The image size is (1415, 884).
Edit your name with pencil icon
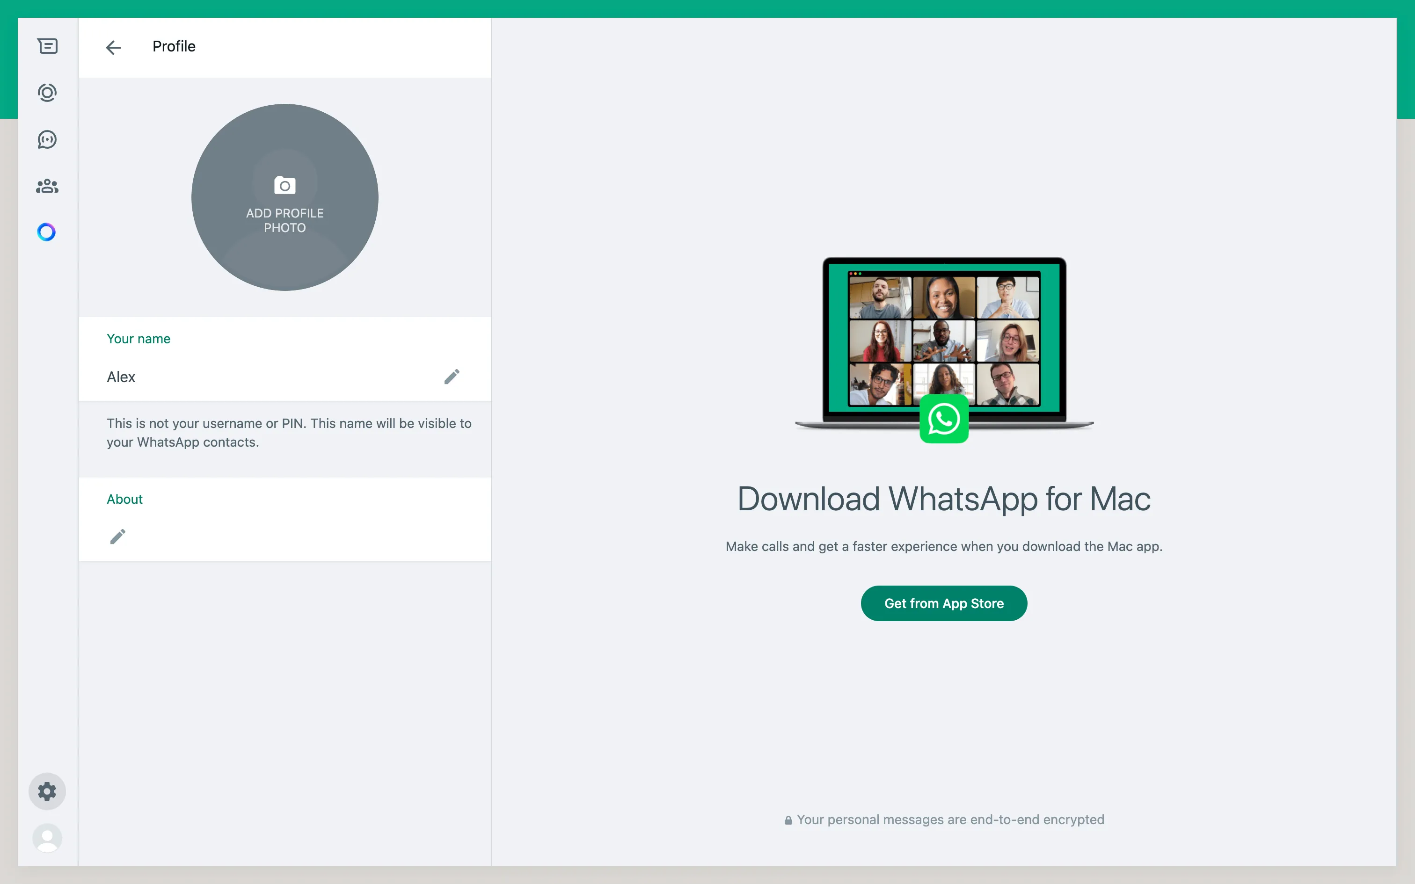[x=452, y=377]
